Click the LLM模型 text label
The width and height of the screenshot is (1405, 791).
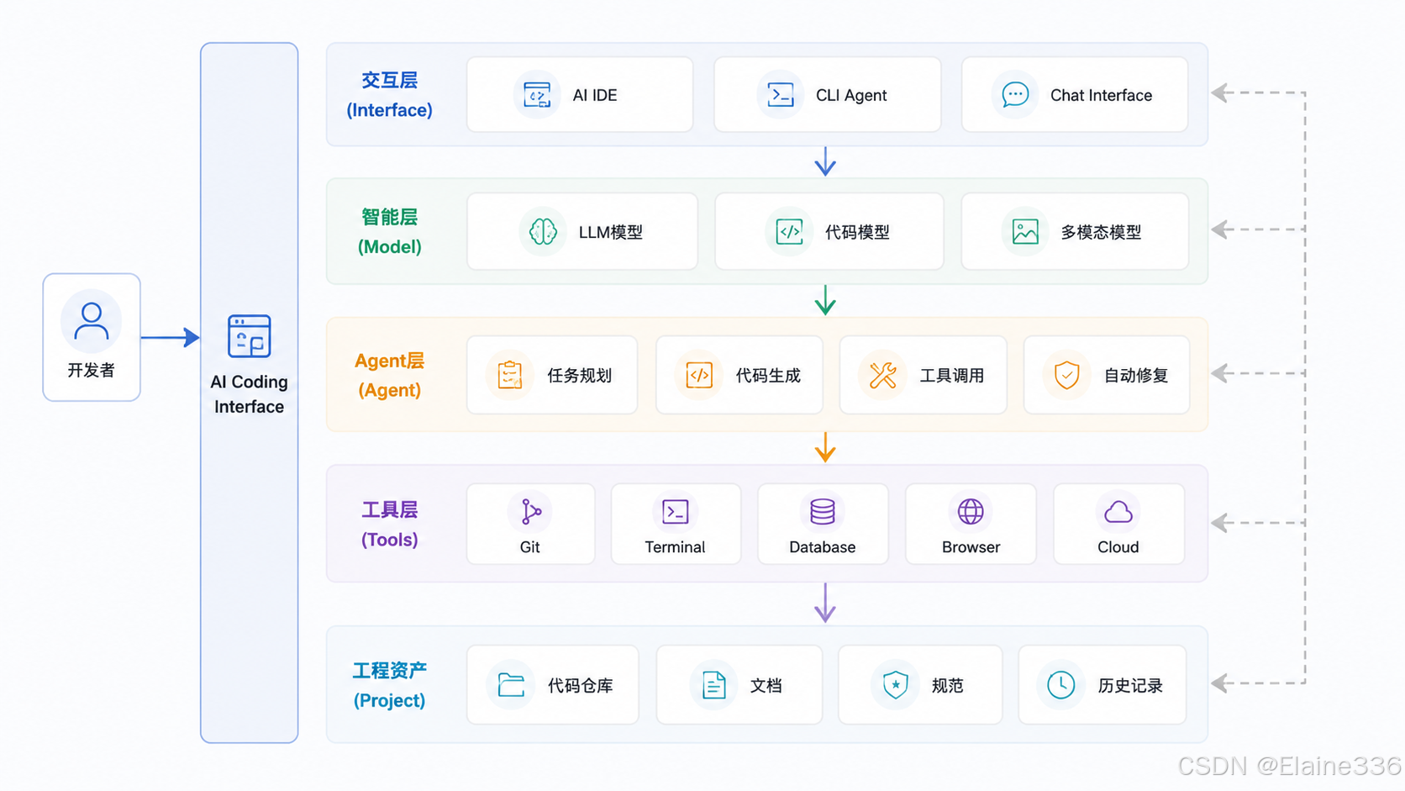pos(611,232)
